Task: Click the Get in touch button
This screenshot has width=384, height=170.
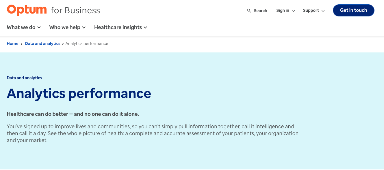Action: [x=353, y=10]
